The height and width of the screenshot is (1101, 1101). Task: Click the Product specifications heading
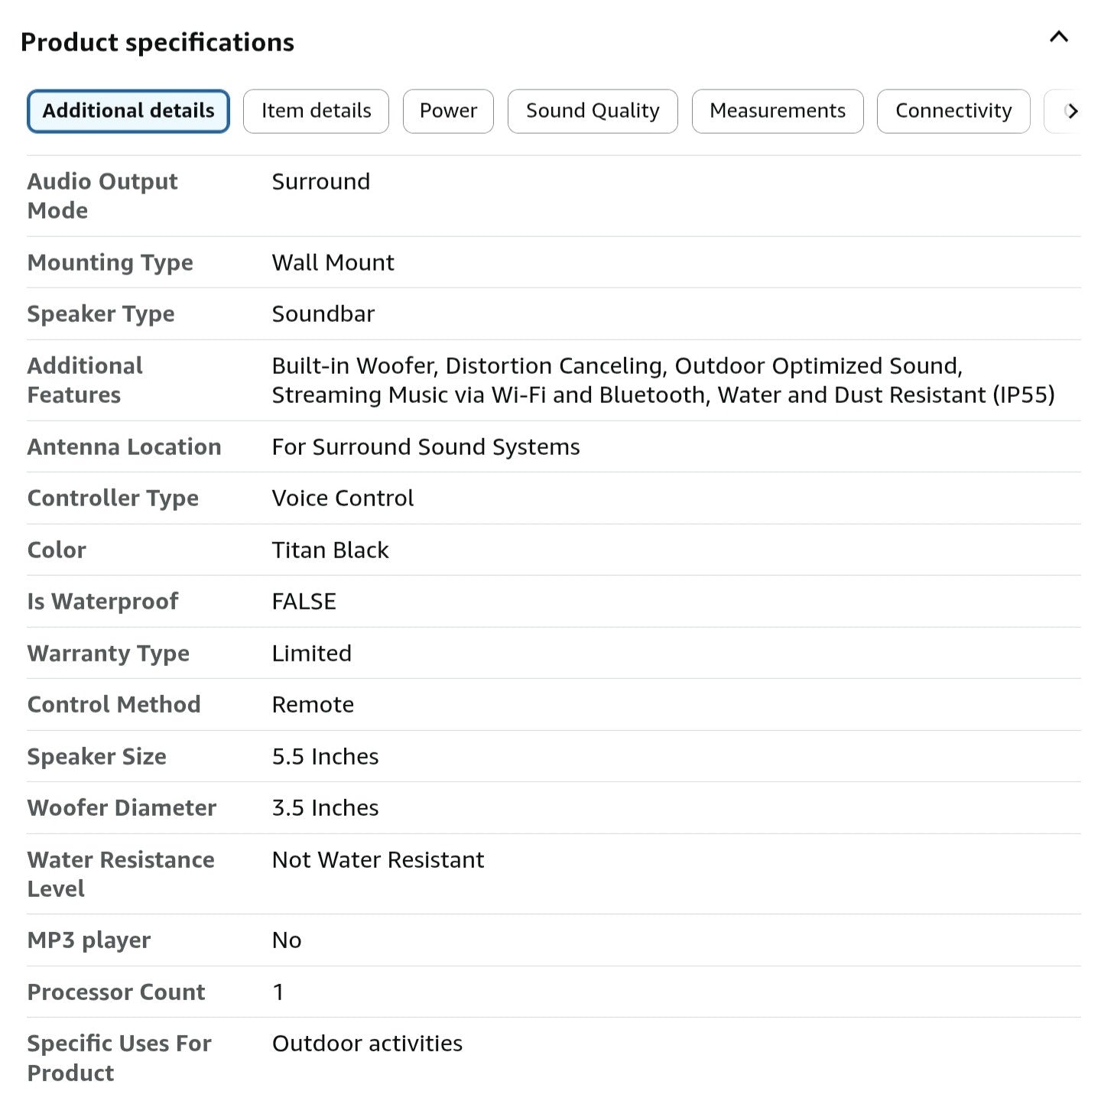coord(158,43)
